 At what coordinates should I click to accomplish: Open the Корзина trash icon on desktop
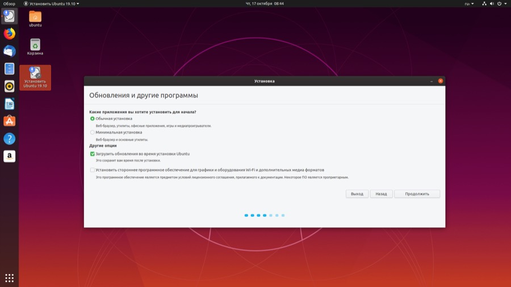tap(35, 47)
